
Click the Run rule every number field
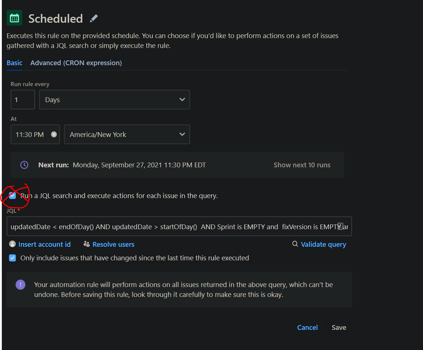pos(23,99)
